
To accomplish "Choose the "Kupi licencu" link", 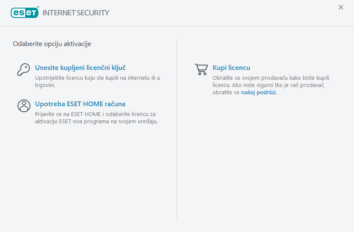I will [231, 68].
